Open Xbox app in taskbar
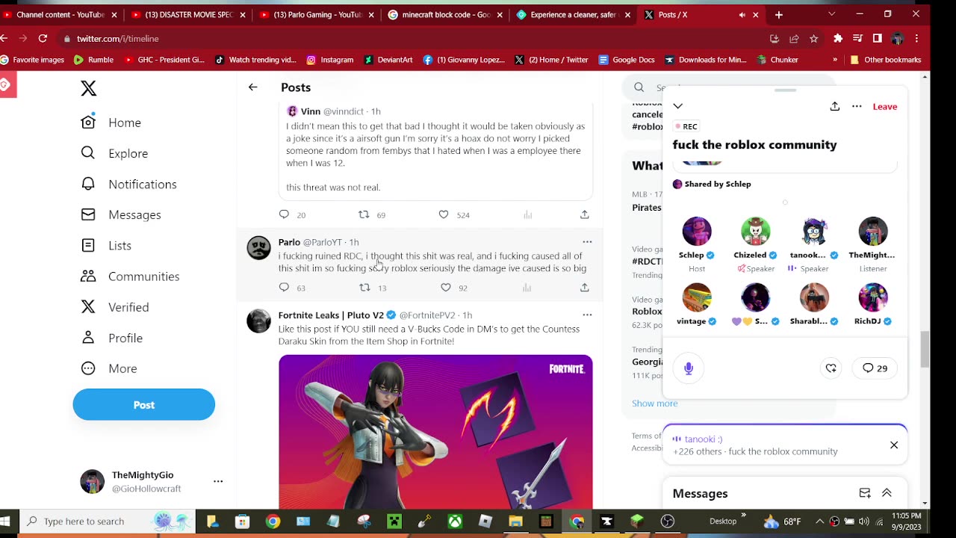The height and width of the screenshot is (538, 956). point(455,522)
